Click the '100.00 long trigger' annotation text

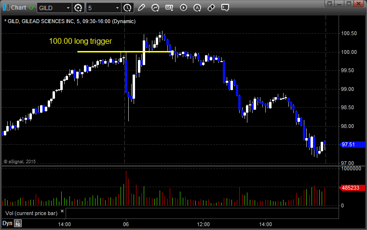tap(81, 41)
